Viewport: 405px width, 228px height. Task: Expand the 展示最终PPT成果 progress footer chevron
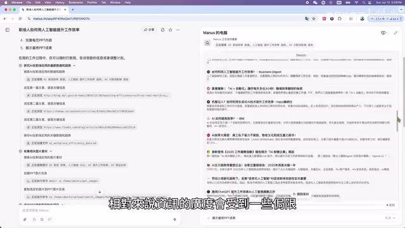(x=394, y=218)
